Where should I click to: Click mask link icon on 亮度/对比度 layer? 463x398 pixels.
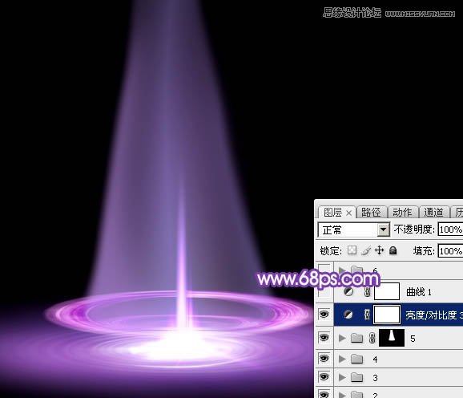point(367,315)
